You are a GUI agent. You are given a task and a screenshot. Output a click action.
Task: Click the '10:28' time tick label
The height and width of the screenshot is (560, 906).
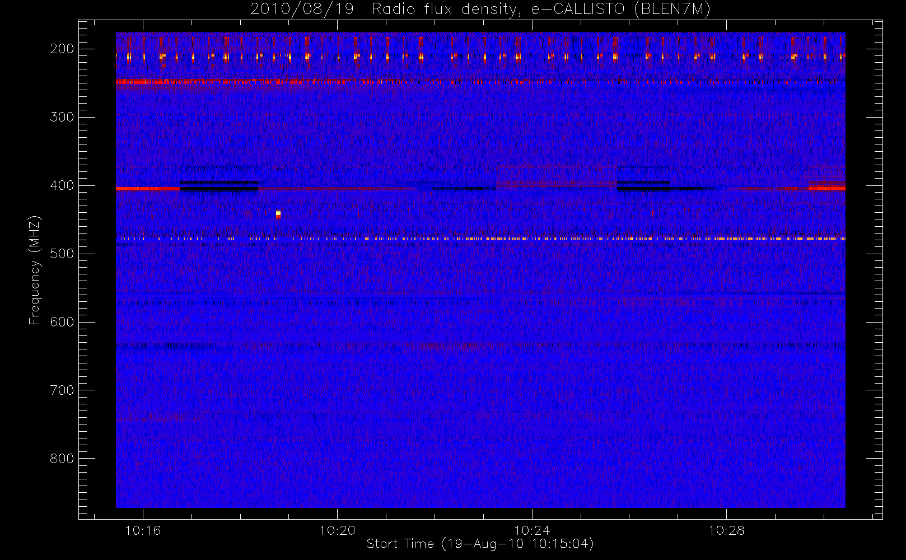click(726, 530)
